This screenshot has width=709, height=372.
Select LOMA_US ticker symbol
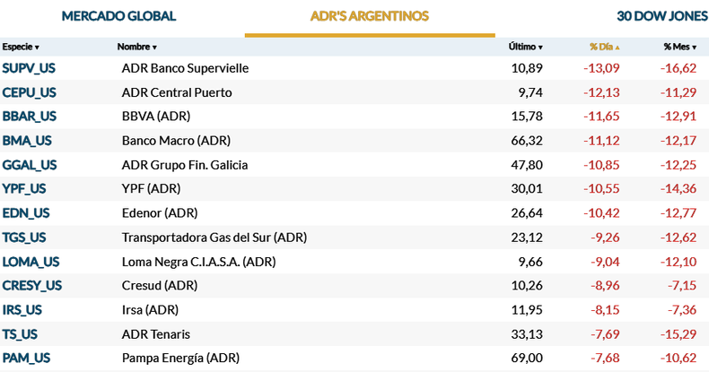(x=31, y=262)
